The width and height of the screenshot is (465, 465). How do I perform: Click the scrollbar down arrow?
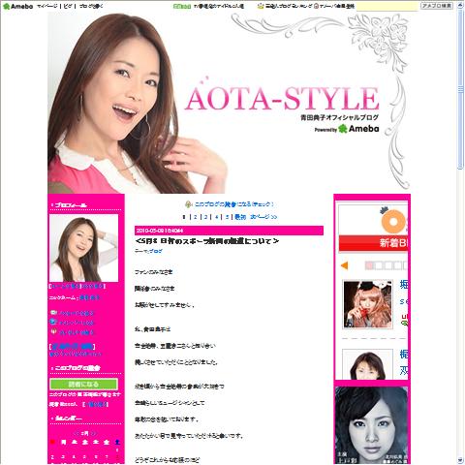[460, 460]
